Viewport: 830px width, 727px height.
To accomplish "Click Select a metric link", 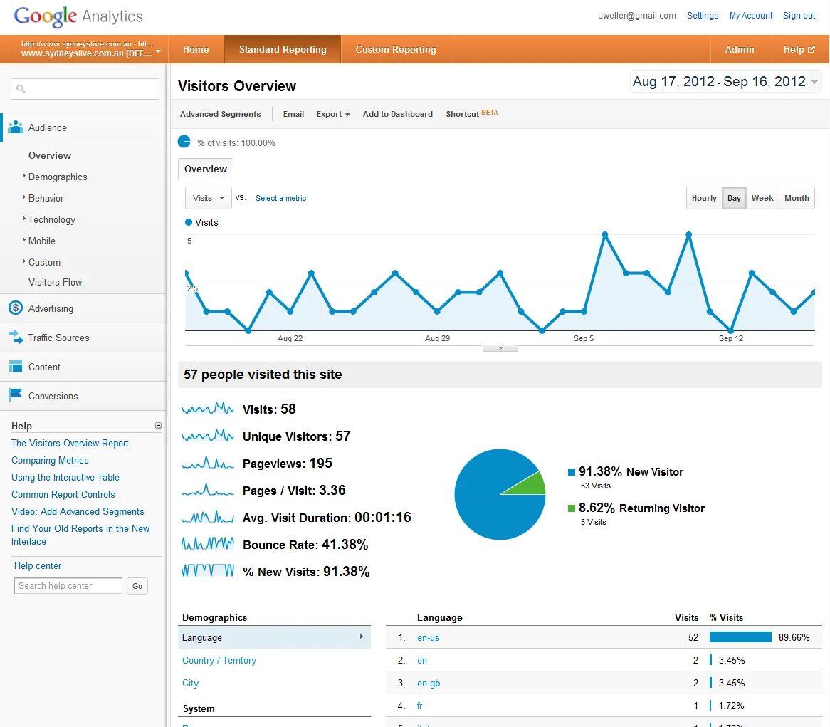I will point(280,198).
